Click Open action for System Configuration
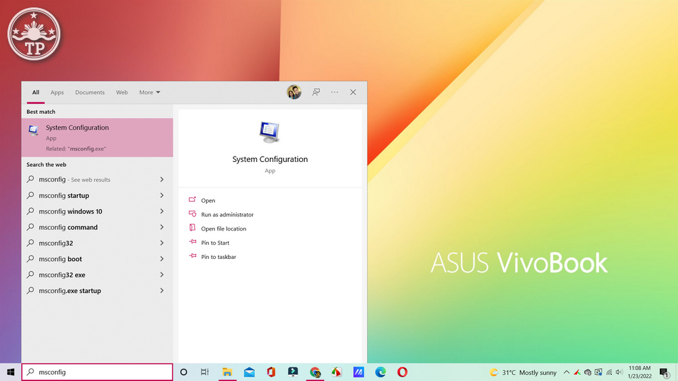 tap(208, 200)
